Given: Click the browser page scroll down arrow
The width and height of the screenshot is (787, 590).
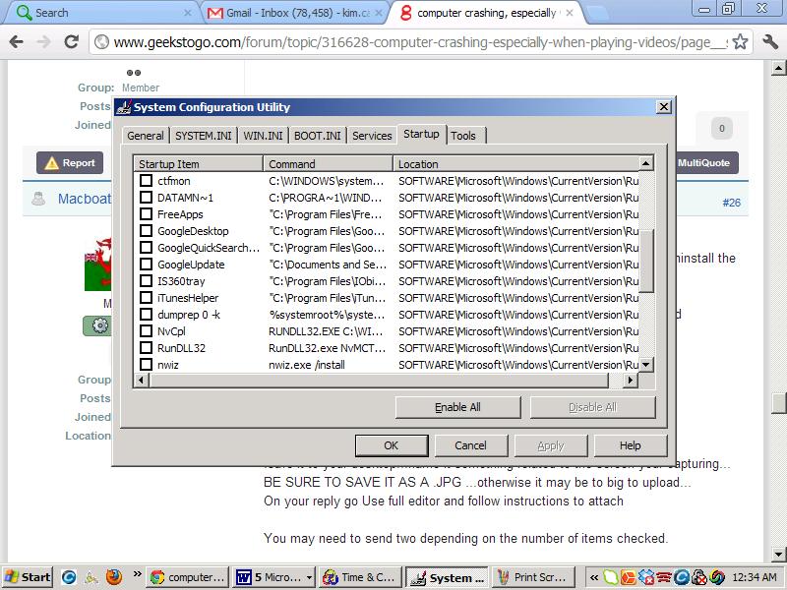Looking at the screenshot, I should (778, 555).
